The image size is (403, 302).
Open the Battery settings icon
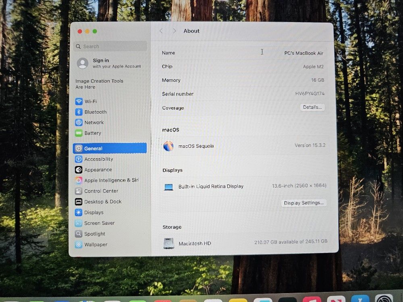[x=79, y=133]
